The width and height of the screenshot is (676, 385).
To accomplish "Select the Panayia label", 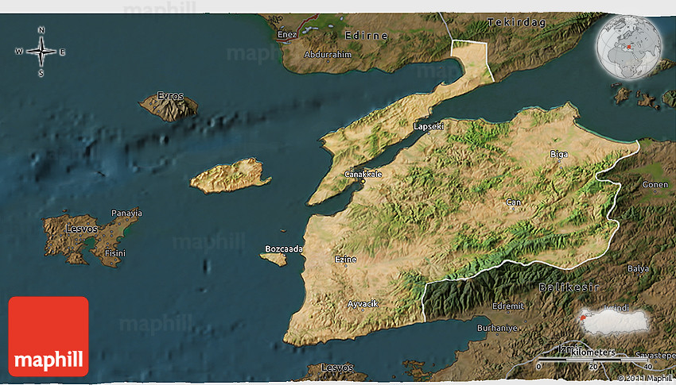I will point(126,213).
